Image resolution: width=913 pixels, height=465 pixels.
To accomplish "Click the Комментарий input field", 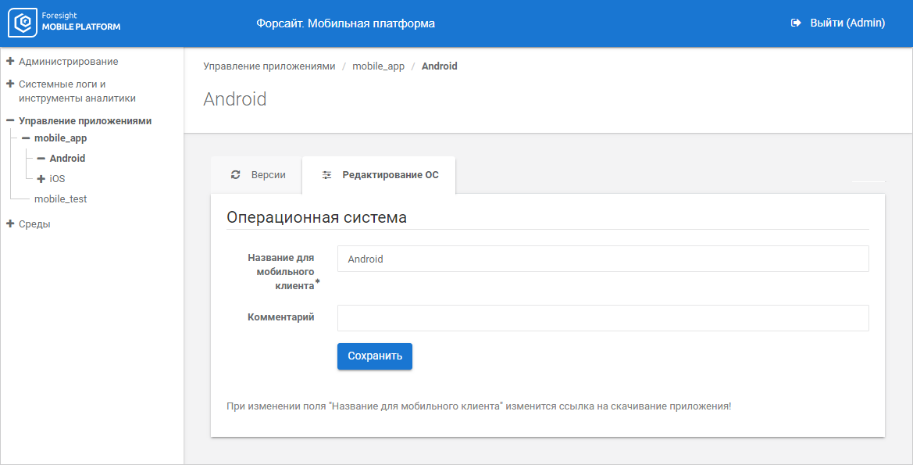I will coord(603,318).
